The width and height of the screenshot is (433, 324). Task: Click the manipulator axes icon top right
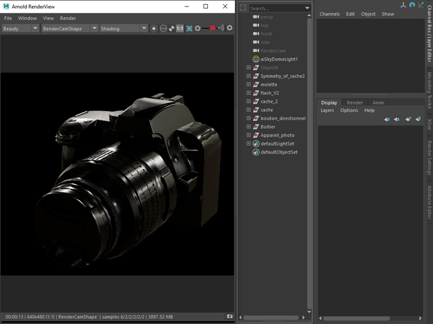tap(403, 4)
